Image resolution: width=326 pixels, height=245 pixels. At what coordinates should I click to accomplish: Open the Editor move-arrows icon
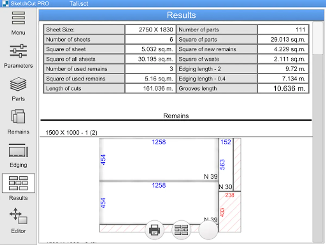(18, 216)
